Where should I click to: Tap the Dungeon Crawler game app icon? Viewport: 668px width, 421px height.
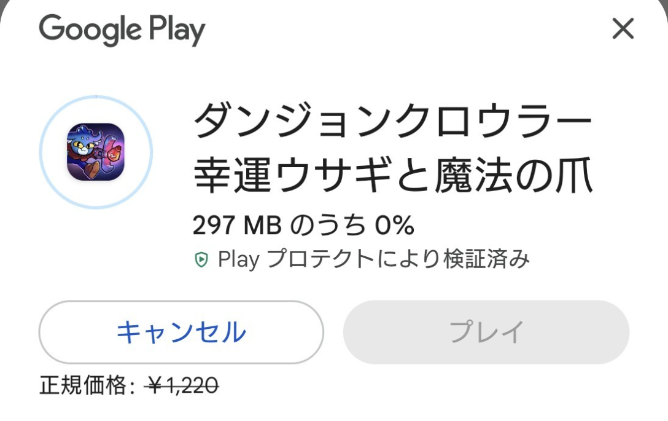pyautogui.click(x=96, y=152)
